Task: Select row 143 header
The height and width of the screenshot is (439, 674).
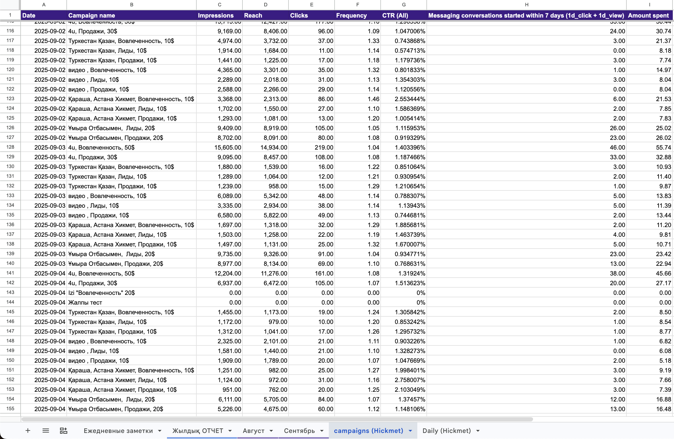Action: pyautogui.click(x=10, y=292)
